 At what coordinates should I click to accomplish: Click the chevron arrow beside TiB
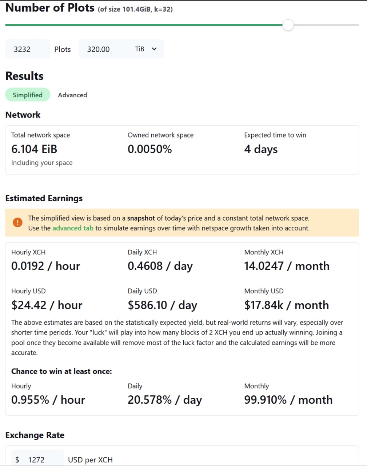tap(154, 49)
